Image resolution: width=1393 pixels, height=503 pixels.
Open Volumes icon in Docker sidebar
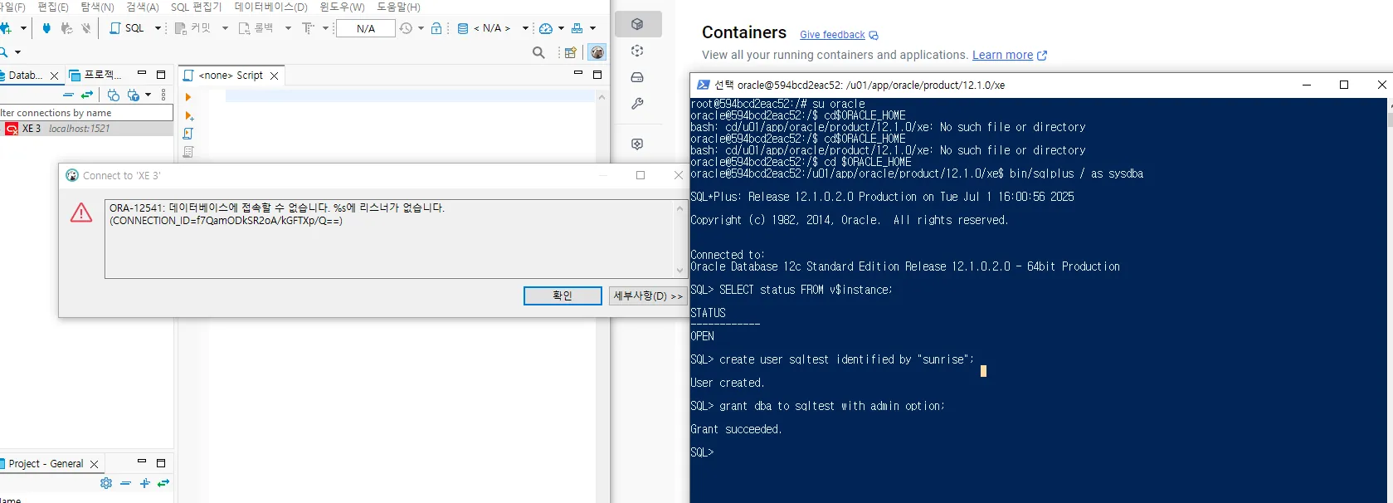tap(637, 77)
